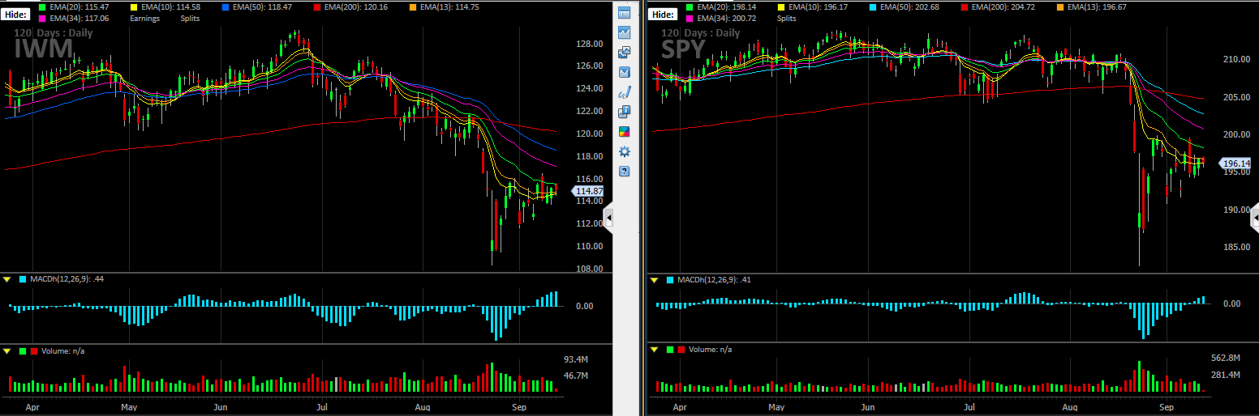Open the time frame ruler icon in toolbar
Screen dimensions: 1259x416
pos(625,12)
